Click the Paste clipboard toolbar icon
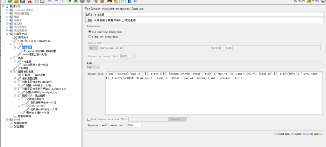Viewport: 326px width, 147px height. (42, 1)
